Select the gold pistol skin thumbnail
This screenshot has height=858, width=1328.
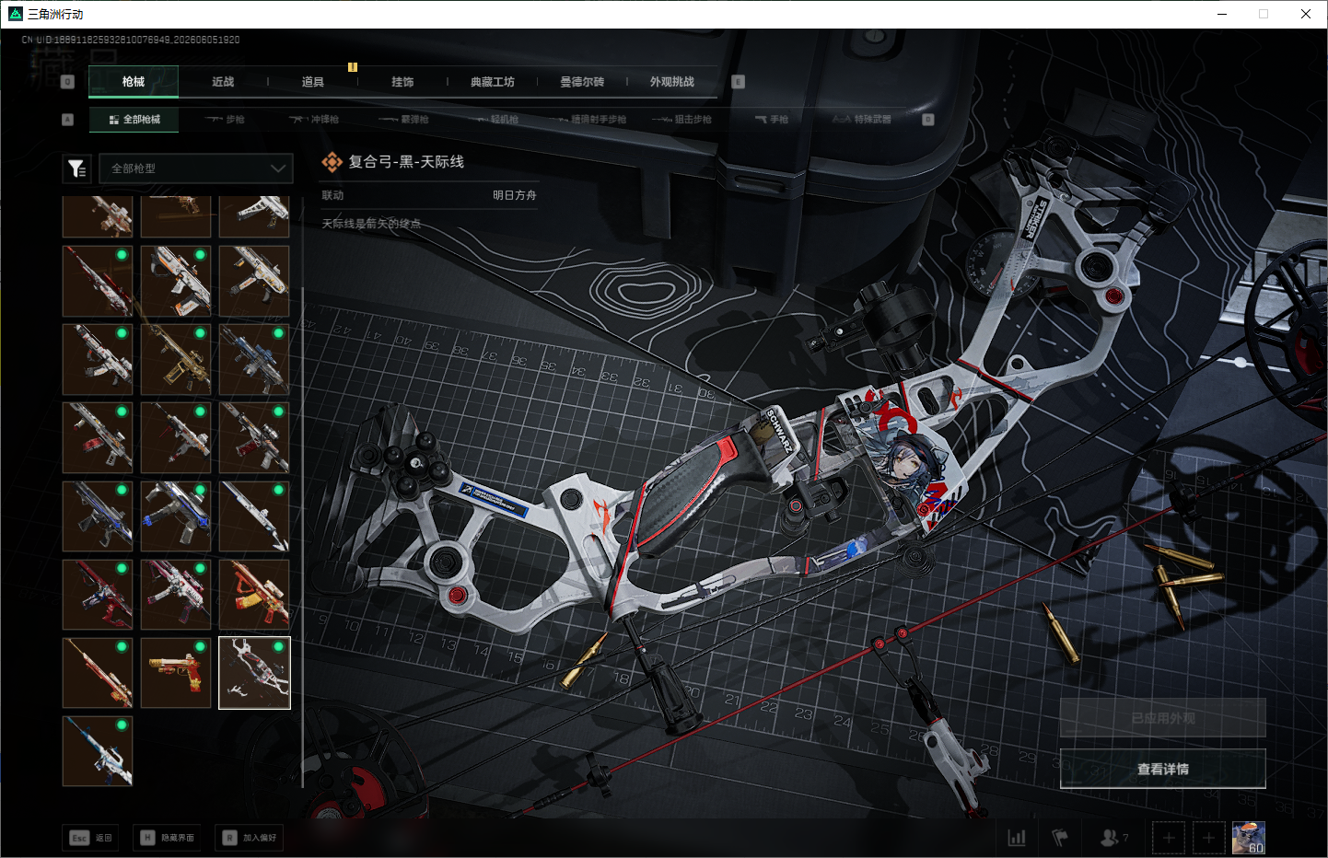click(176, 673)
